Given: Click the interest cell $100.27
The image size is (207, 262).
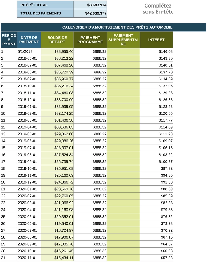Looking at the screenshot, I should tap(156, 162).
